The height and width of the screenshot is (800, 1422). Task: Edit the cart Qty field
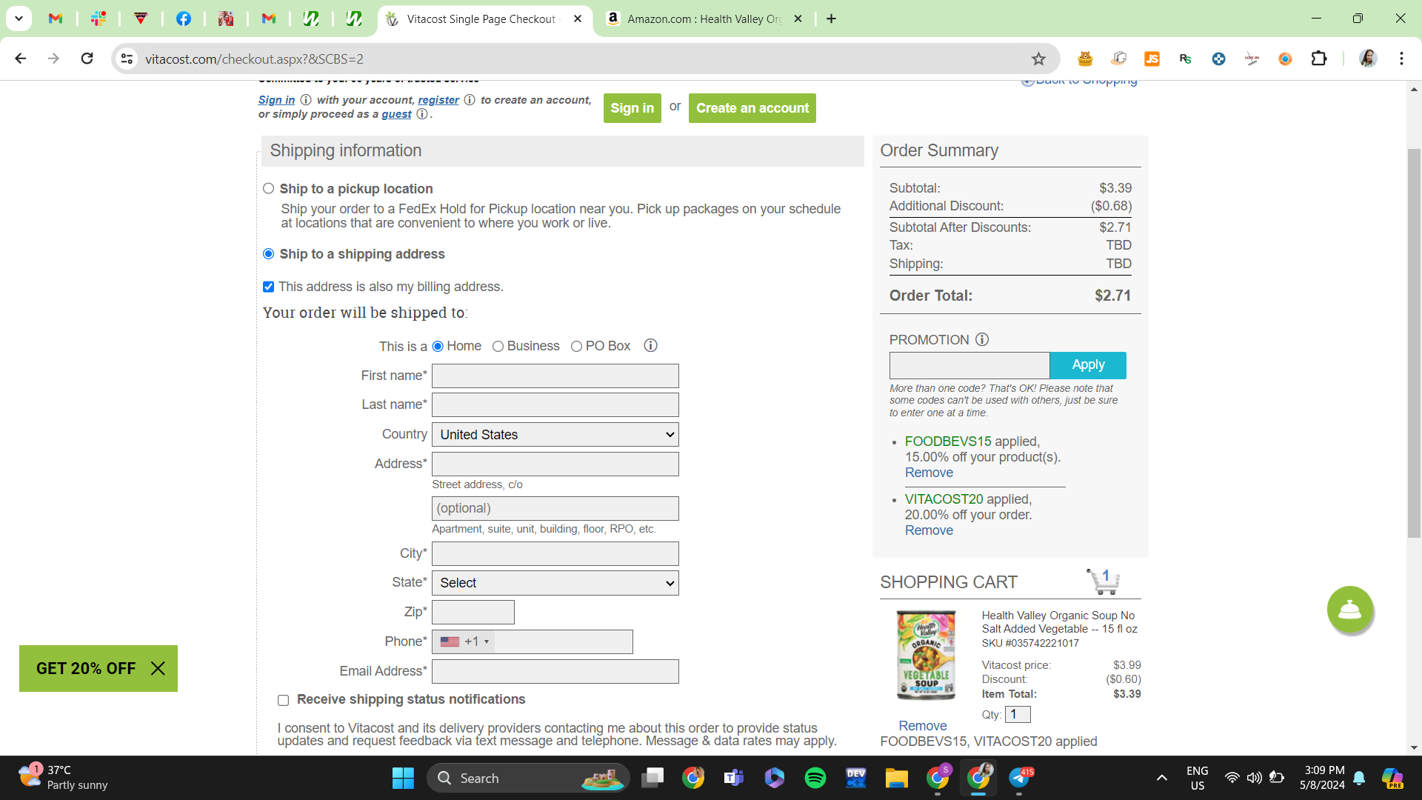tap(1018, 714)
